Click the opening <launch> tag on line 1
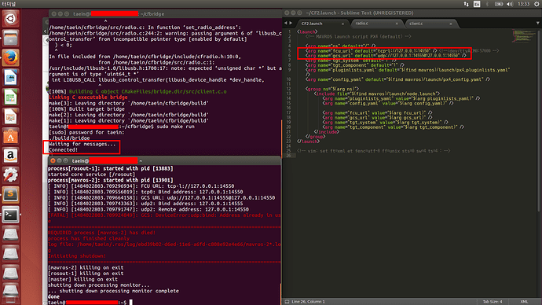Image resolution: width=542 pixels, height=305 pixels. 307,31
